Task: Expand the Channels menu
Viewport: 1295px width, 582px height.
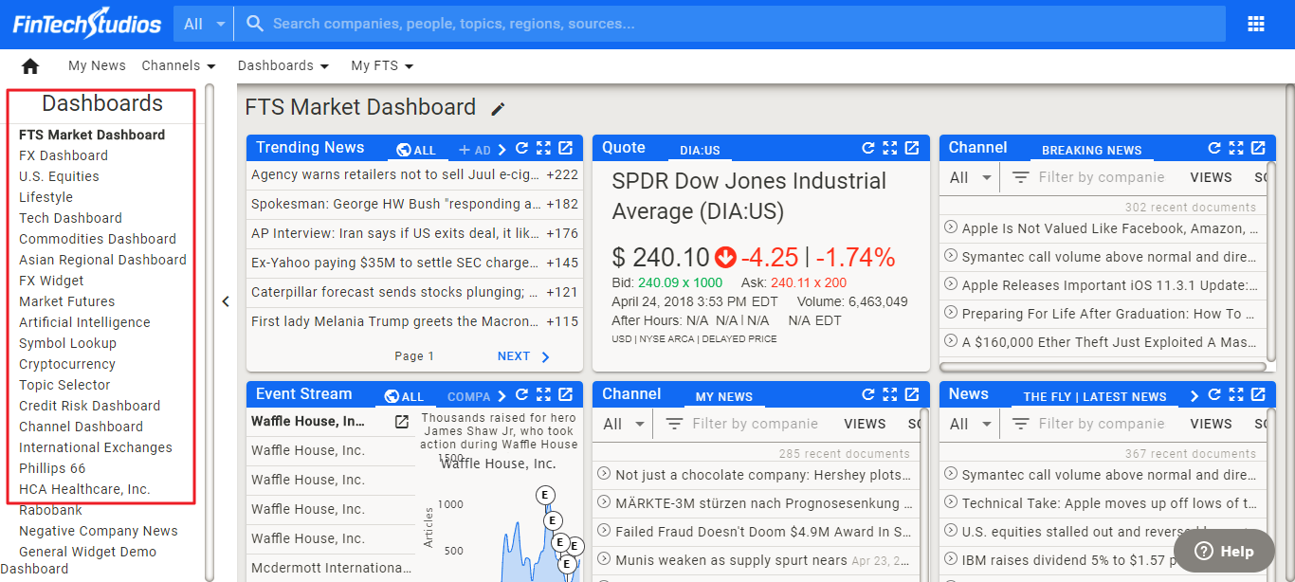Action: pos(178,66)
